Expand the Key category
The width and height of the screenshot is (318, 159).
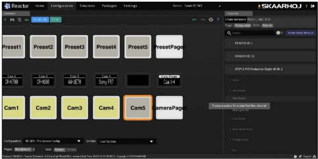[233, 150]
